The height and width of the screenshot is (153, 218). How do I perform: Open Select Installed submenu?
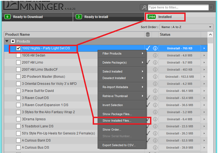(x=122, y=72)
